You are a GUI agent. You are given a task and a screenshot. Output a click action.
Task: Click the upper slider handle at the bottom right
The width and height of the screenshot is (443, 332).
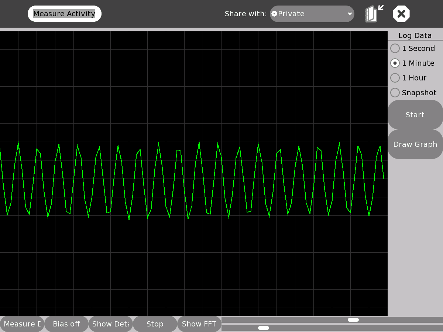(x=353, y=320)
